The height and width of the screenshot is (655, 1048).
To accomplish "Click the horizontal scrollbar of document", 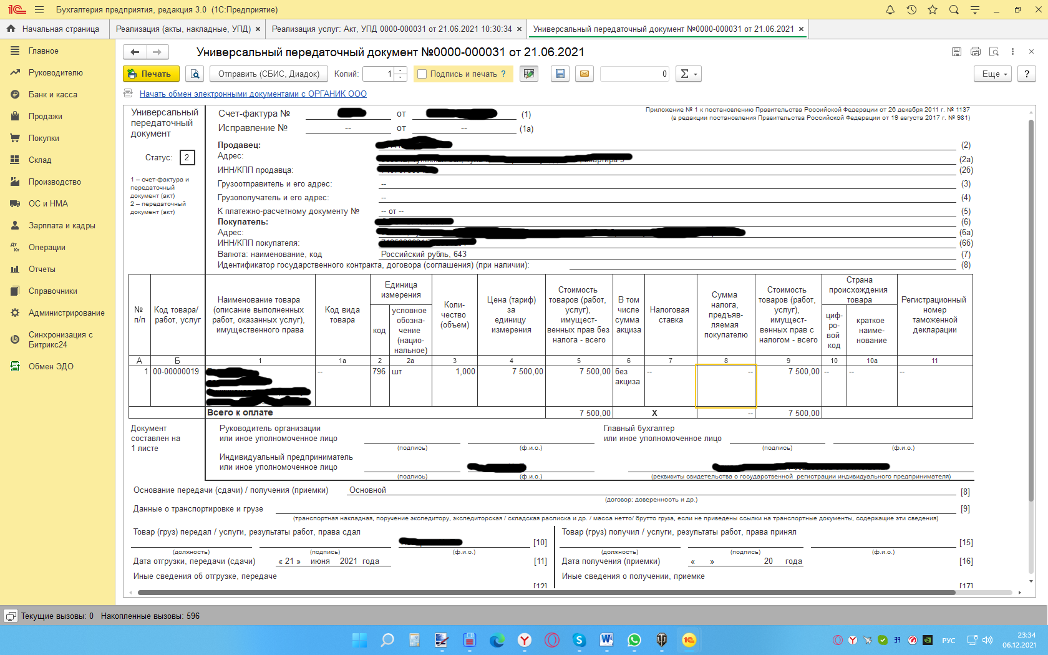I will 546,593.
